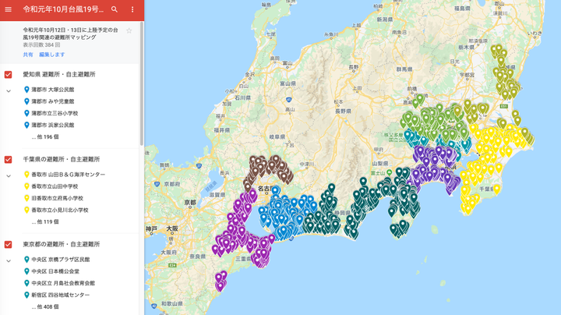Show more with ... 他 408 個
This screenshot has height=315, width=561.
[45, 306]
